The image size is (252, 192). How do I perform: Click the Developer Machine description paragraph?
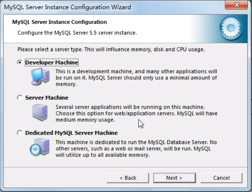tap(136, 78)
